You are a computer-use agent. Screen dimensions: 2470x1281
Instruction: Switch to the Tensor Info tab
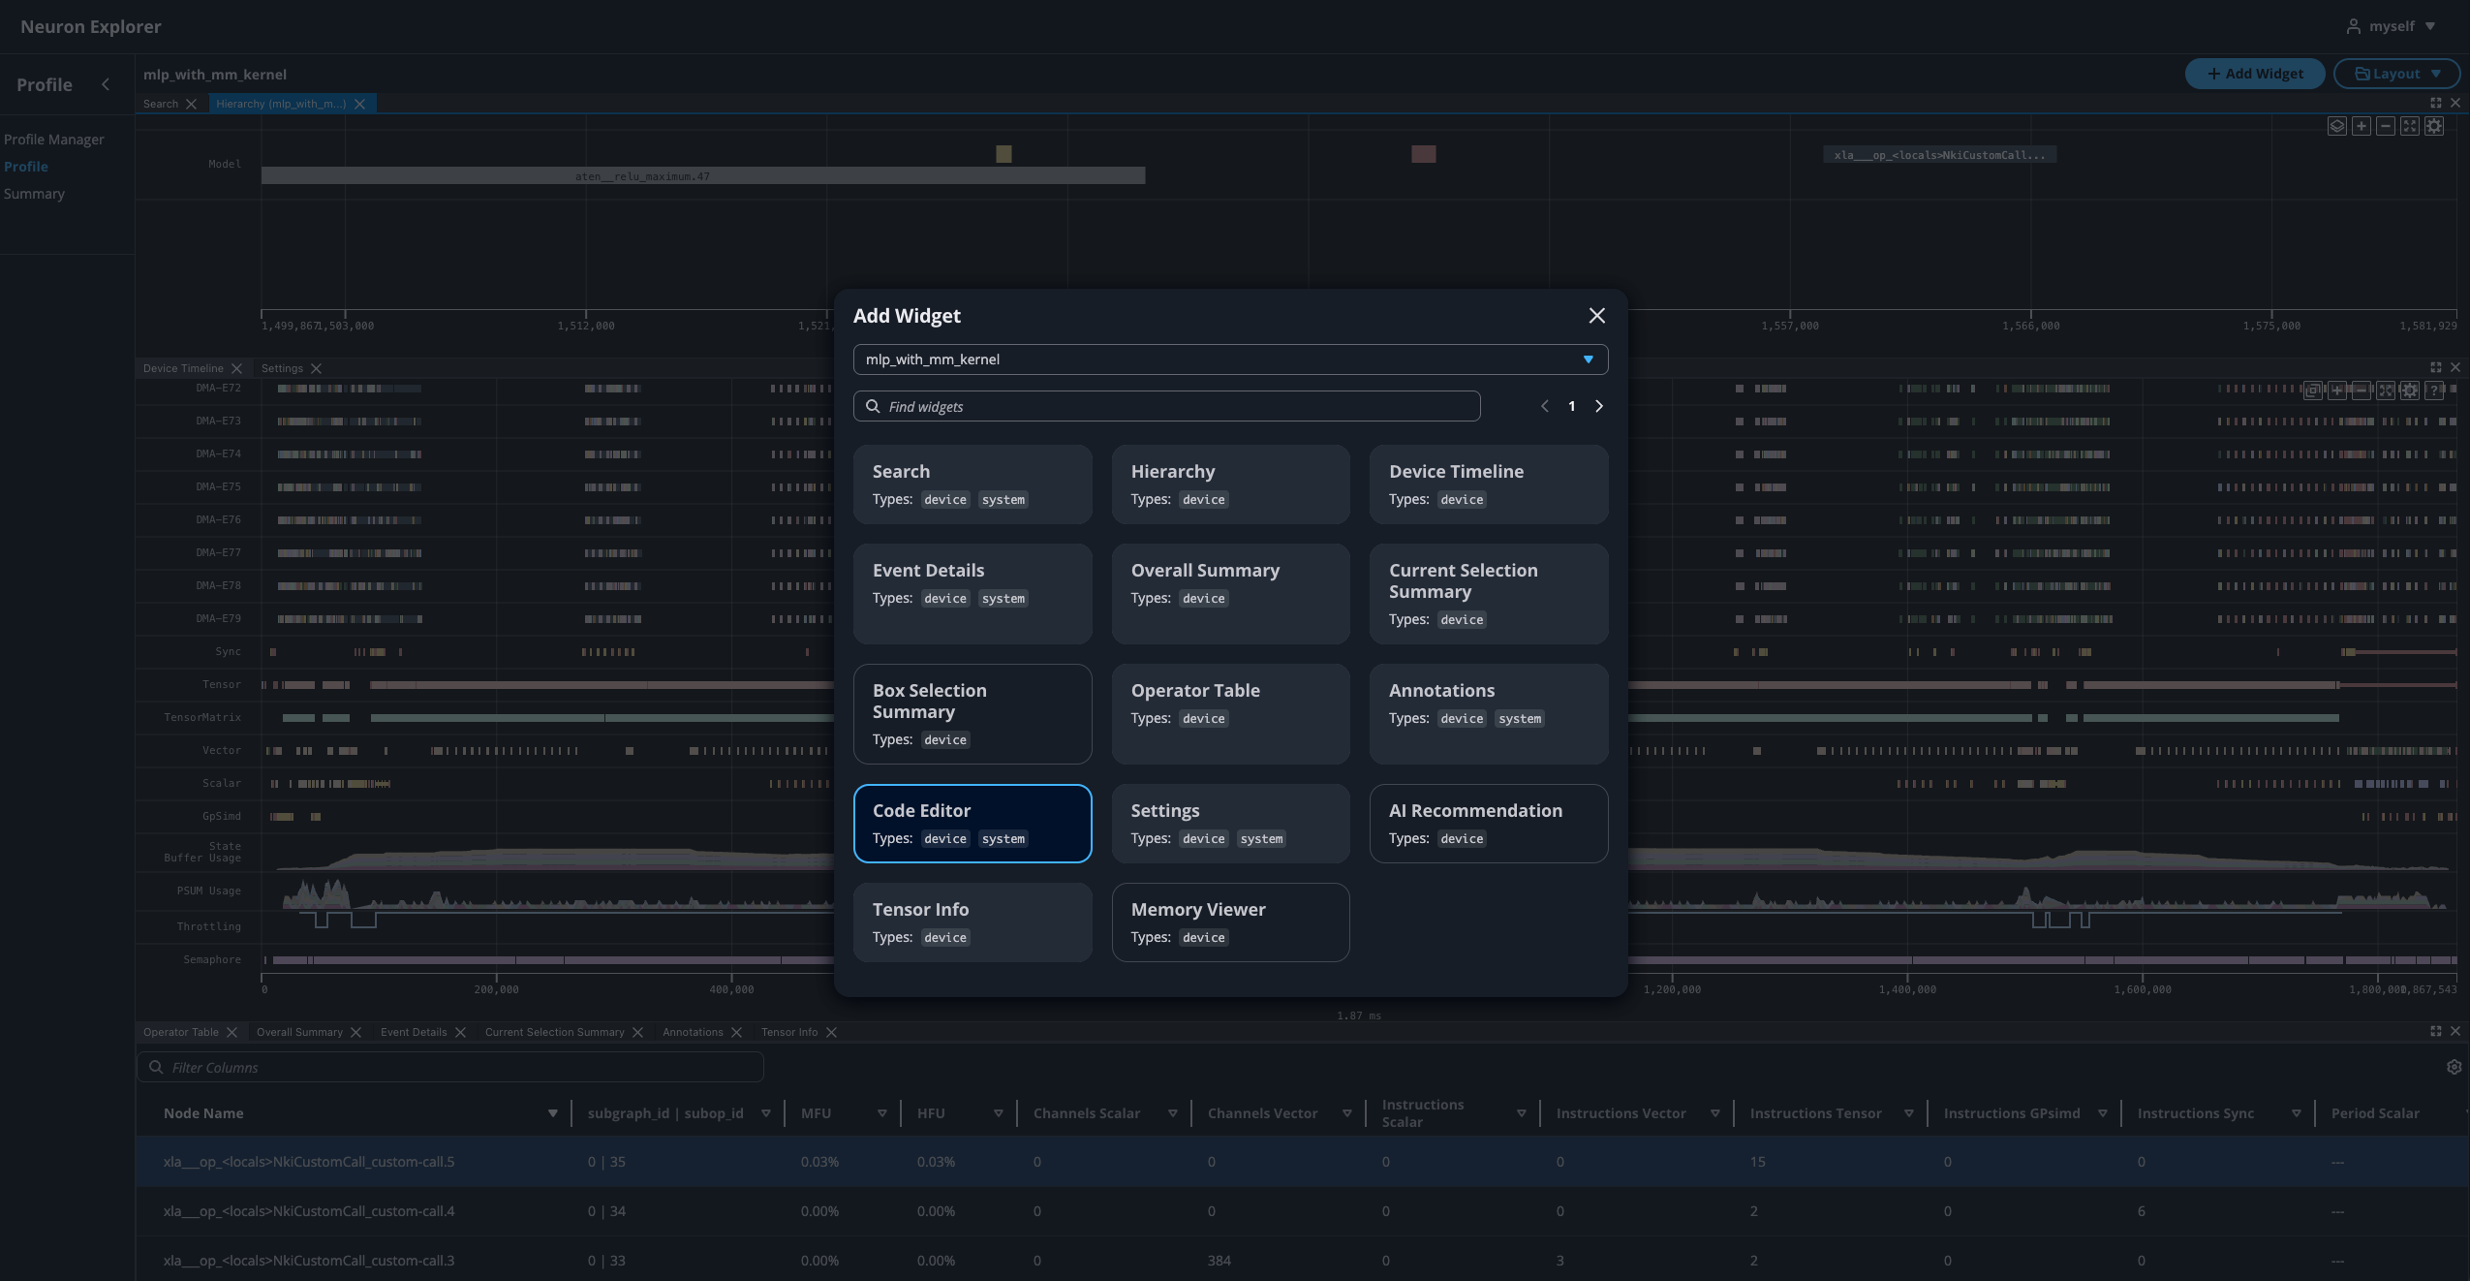click(789, 1032)
